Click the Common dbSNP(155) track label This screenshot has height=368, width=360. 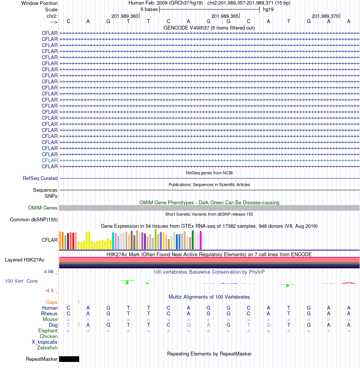pyautogui.click(x=34, y=219)
